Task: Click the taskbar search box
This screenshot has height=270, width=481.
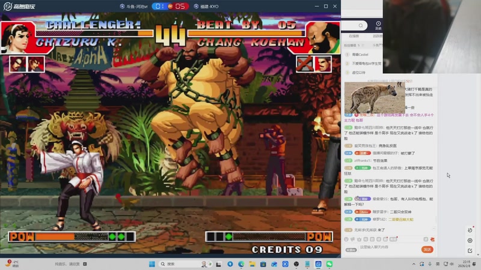Action: pos(185,264)
